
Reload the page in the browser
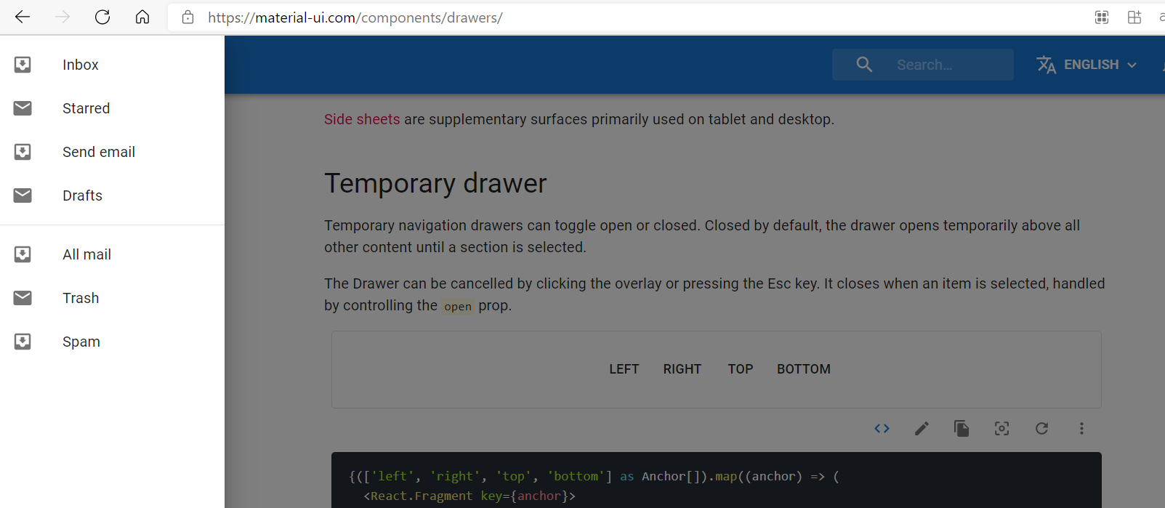102,17
